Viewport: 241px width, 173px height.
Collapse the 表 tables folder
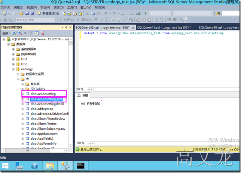18,79
